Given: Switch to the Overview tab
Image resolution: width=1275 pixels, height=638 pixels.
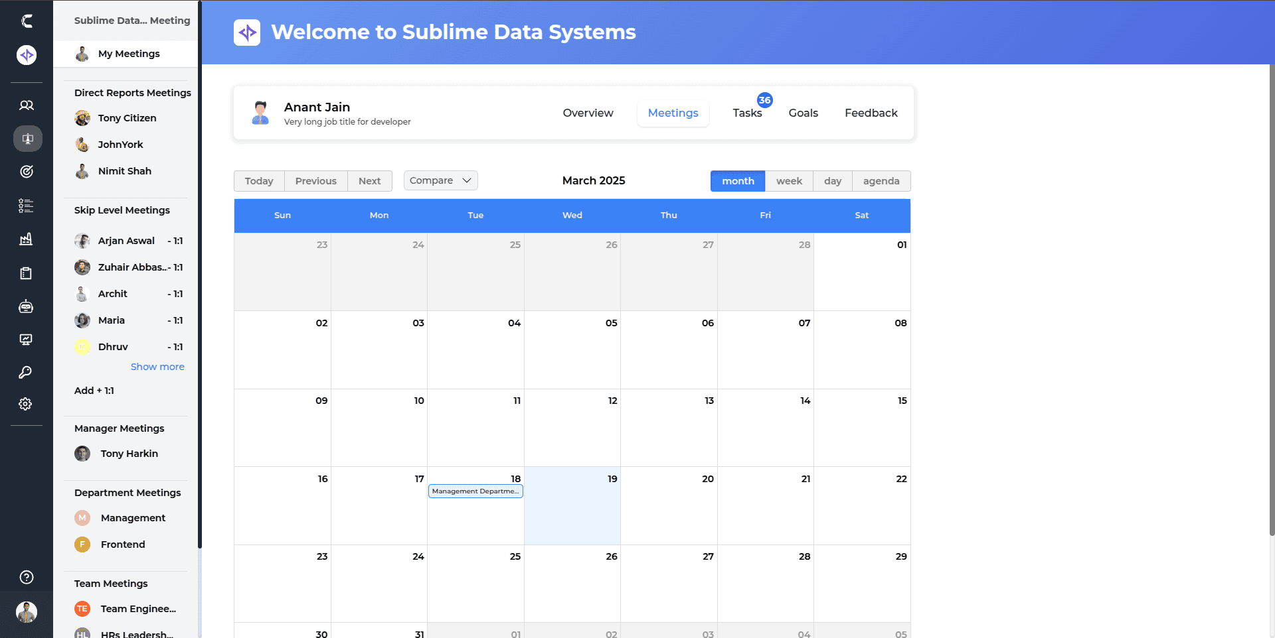Looking at the screenshot, I should click(x=588, y=113).
